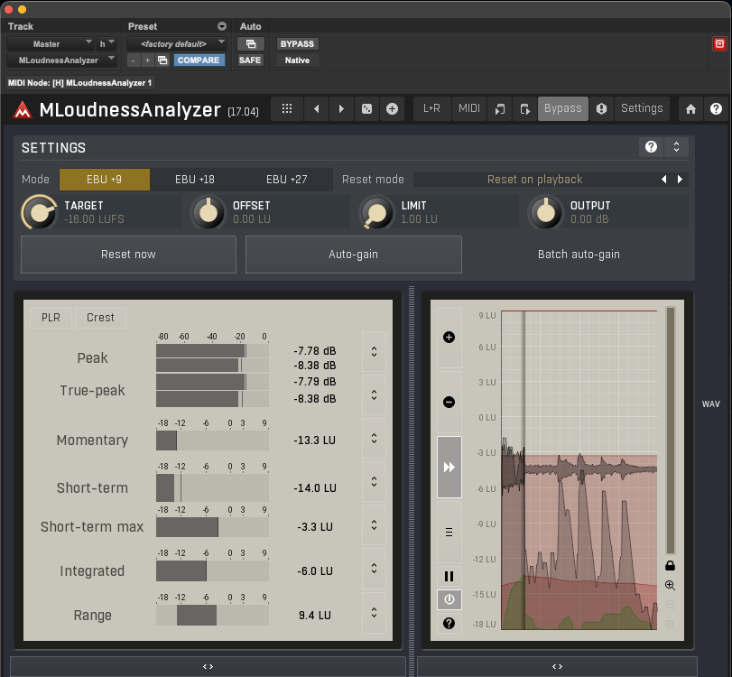732x677 pixels.
Task: Click the WAV label
Action: (710, 404)
